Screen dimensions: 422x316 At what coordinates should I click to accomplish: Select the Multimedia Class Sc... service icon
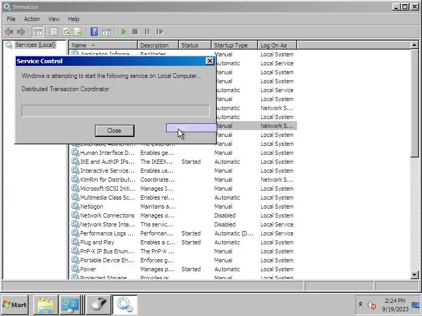[x=75, y=197]
